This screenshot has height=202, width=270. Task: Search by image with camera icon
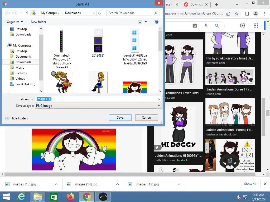[x=195, y=26]
